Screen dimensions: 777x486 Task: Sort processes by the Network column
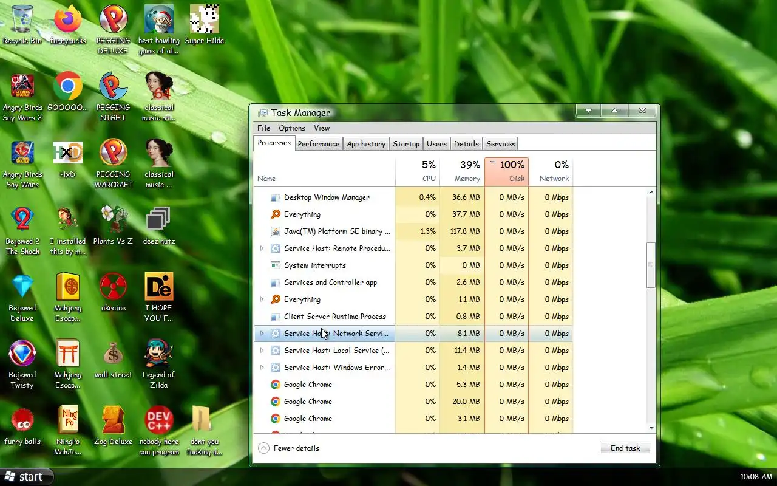(551, 171)
